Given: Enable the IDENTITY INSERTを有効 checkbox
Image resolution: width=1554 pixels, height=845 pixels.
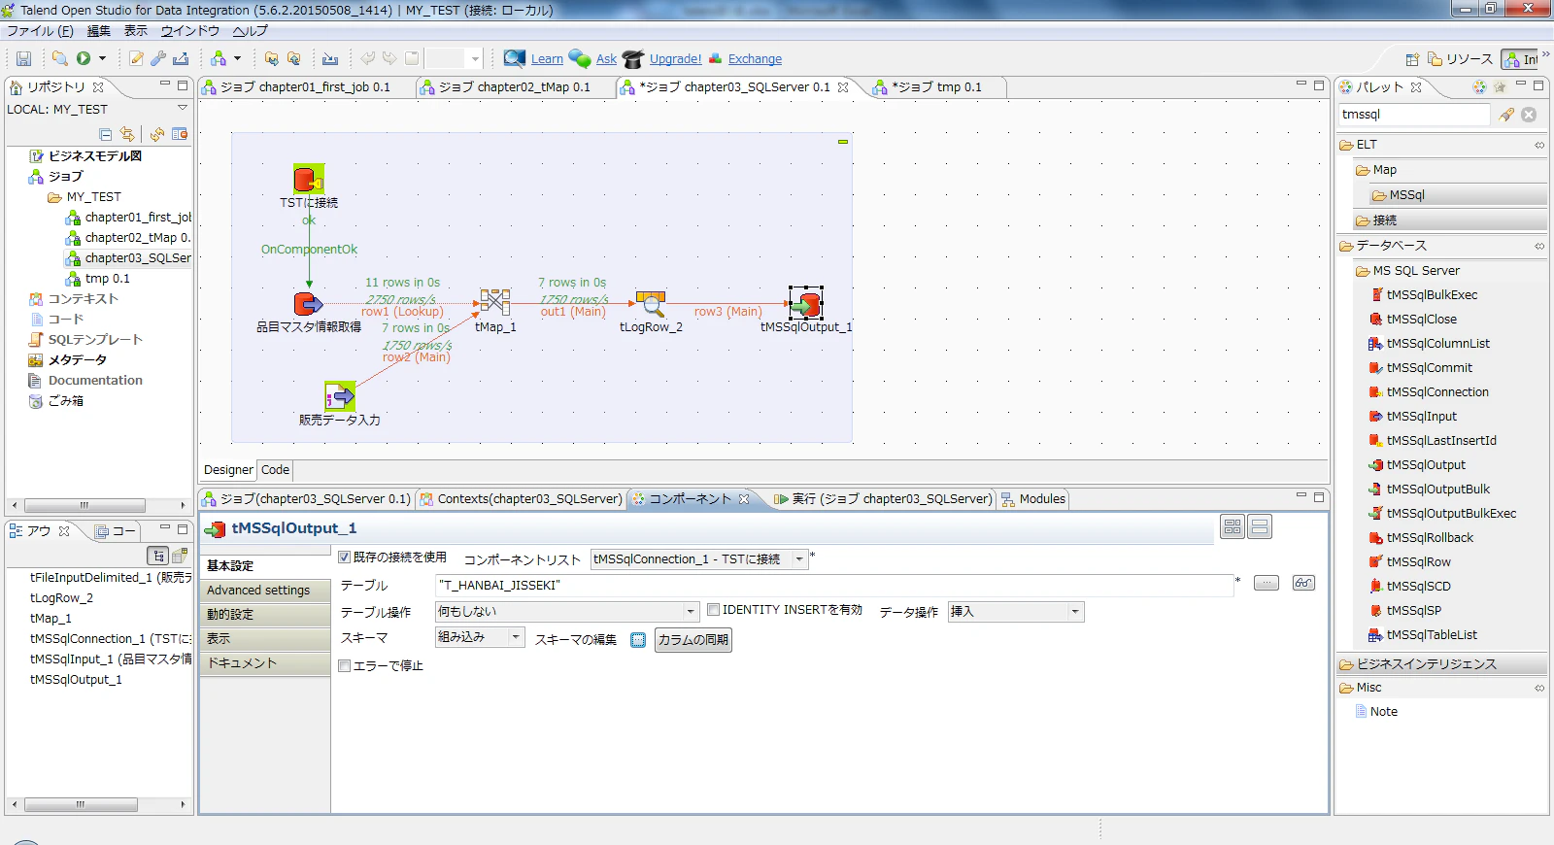Looking at the screenshot, I should [713, 610].
